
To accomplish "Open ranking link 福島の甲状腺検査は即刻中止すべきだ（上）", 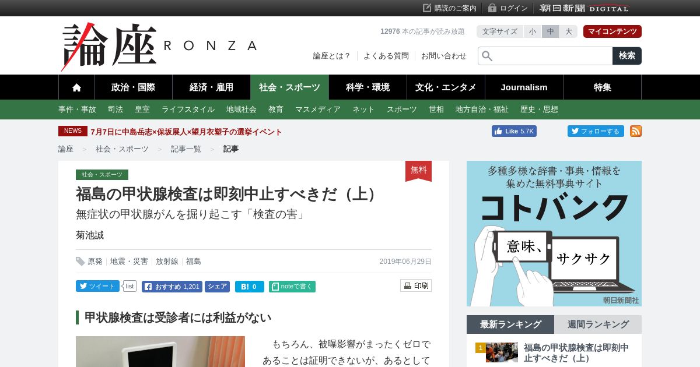I will pyautogui.click(x=576, y=353).
